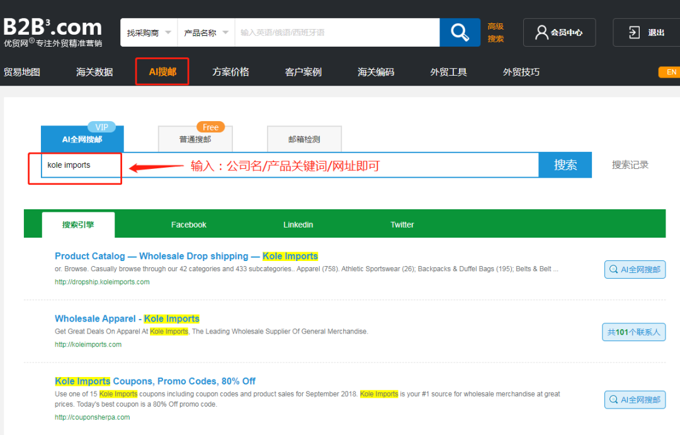Image resolution: width=680 pixels, height=435 pixels.
Task: Click the kole imports search input
Action: [290, 165]
